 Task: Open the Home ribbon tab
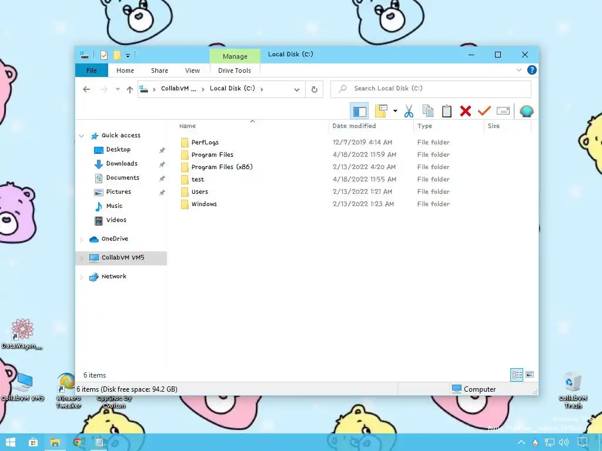pyautogui.click(x=125, y=70)
